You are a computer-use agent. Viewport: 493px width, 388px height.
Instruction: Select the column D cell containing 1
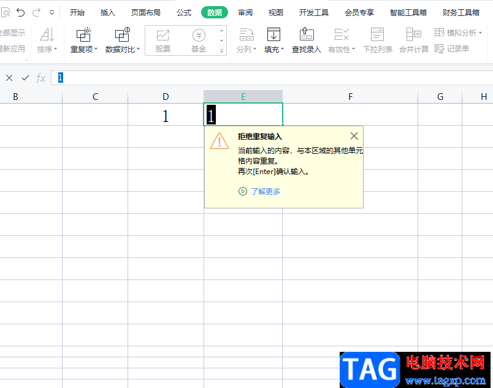point(166,115)
